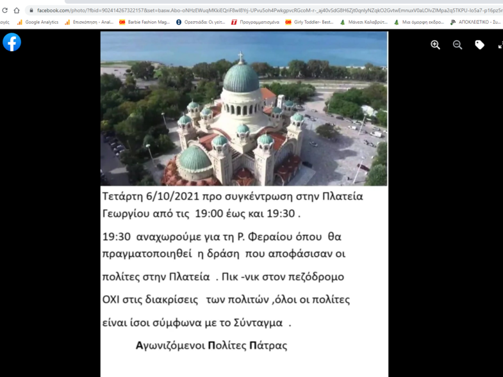Reload the page in browser
503x377 pixels.
[5, 10]
